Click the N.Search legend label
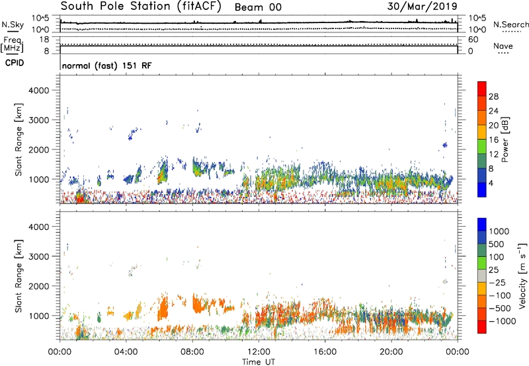The width and height of the screenshot is (529, 366). tap(510, 24)
